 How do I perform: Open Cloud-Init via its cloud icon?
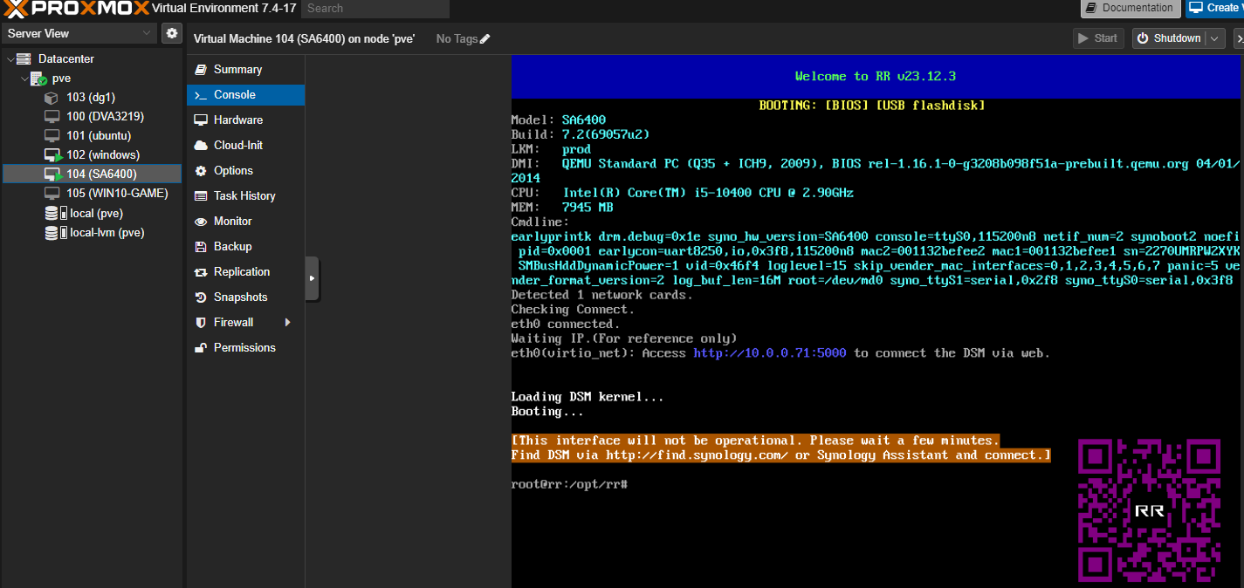(201, 145)
